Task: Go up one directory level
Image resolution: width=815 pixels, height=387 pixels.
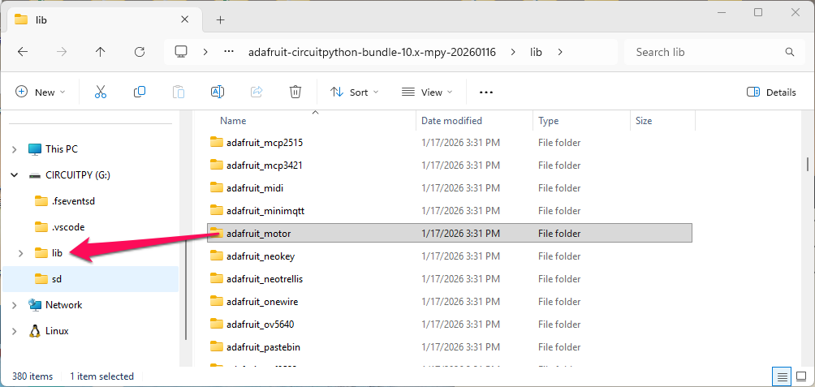Action: (x=101, y=52)
